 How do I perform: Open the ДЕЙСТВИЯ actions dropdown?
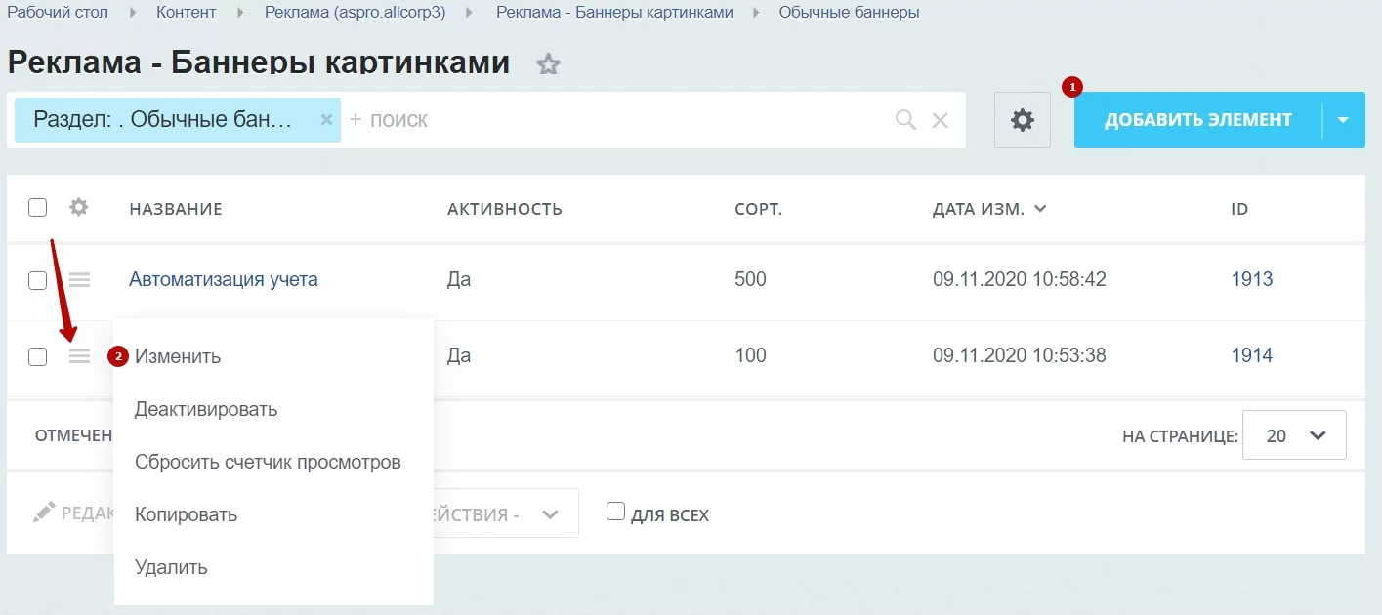[x=507, y=513]
